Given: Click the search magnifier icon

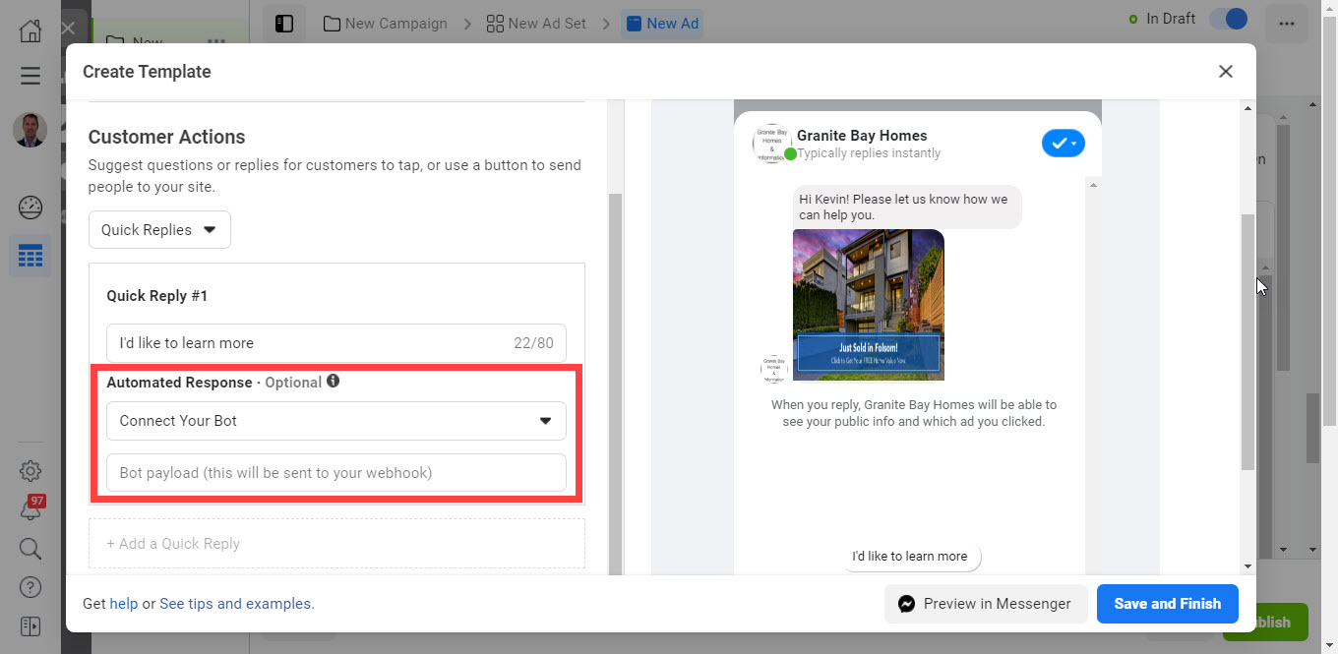Looking at the screenshot, I should [30, 548].
